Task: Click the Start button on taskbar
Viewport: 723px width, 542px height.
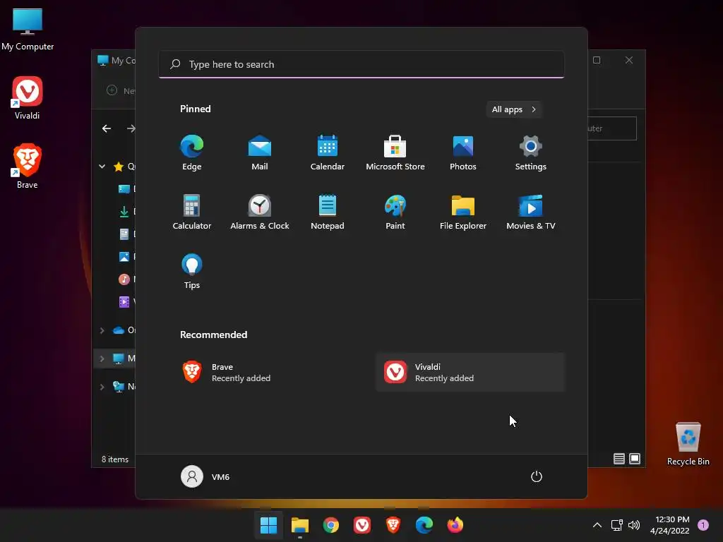Action: pos(268,525)
